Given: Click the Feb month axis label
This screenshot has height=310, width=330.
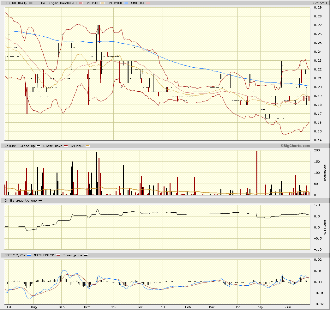Looking at the screenshot, I should tap(188, 307).
